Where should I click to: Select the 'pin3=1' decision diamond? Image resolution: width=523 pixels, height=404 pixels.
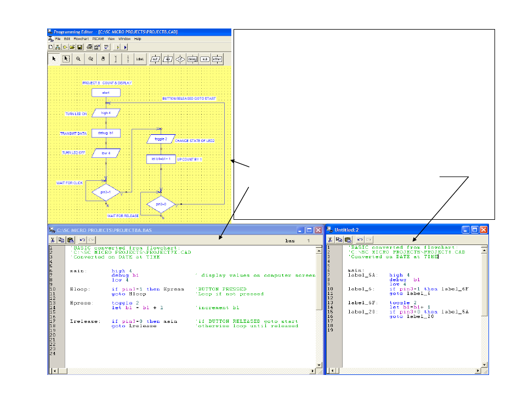coord(106,192)
